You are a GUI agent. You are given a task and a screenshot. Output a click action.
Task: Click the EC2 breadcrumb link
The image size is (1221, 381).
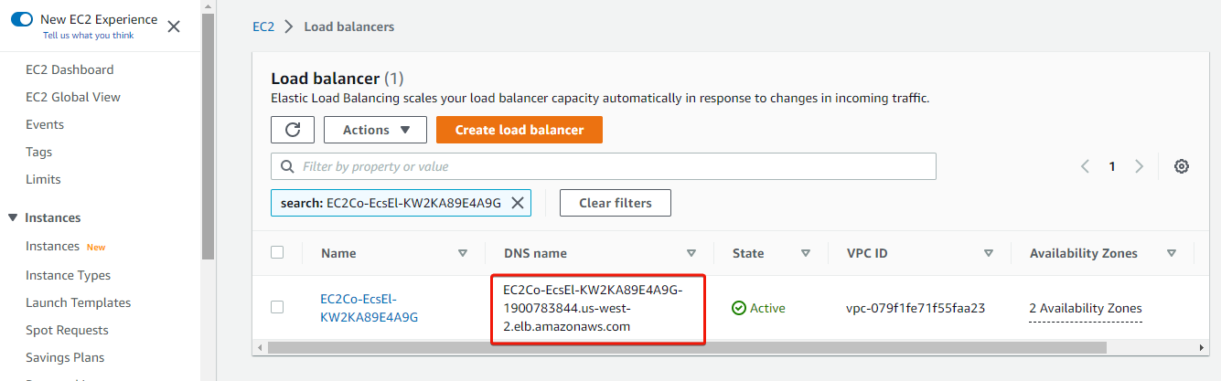[263, 26]
